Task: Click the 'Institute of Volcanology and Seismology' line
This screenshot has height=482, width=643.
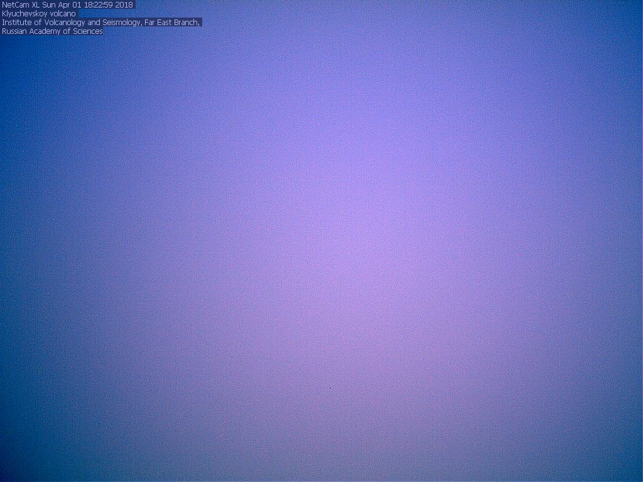Action: click(101, 23)
